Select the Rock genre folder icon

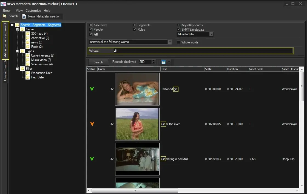(x=28, y=47)
